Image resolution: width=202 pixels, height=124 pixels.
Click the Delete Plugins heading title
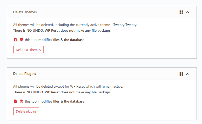click(24, 74)
